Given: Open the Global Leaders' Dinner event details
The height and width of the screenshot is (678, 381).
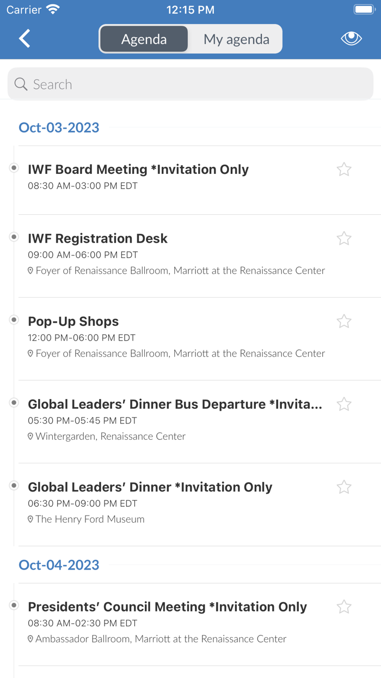Looking at the screenshot, I should 150,487.
